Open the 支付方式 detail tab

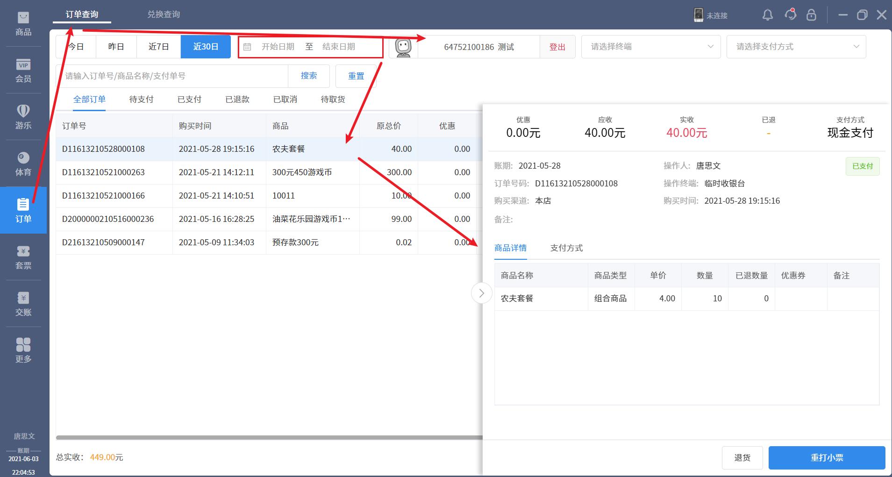tap(566, 248)
